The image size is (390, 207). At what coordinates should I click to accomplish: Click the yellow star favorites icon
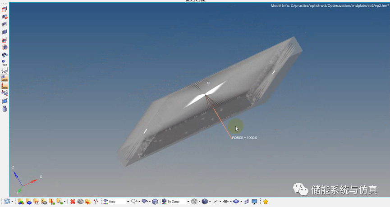coord(266,202)
